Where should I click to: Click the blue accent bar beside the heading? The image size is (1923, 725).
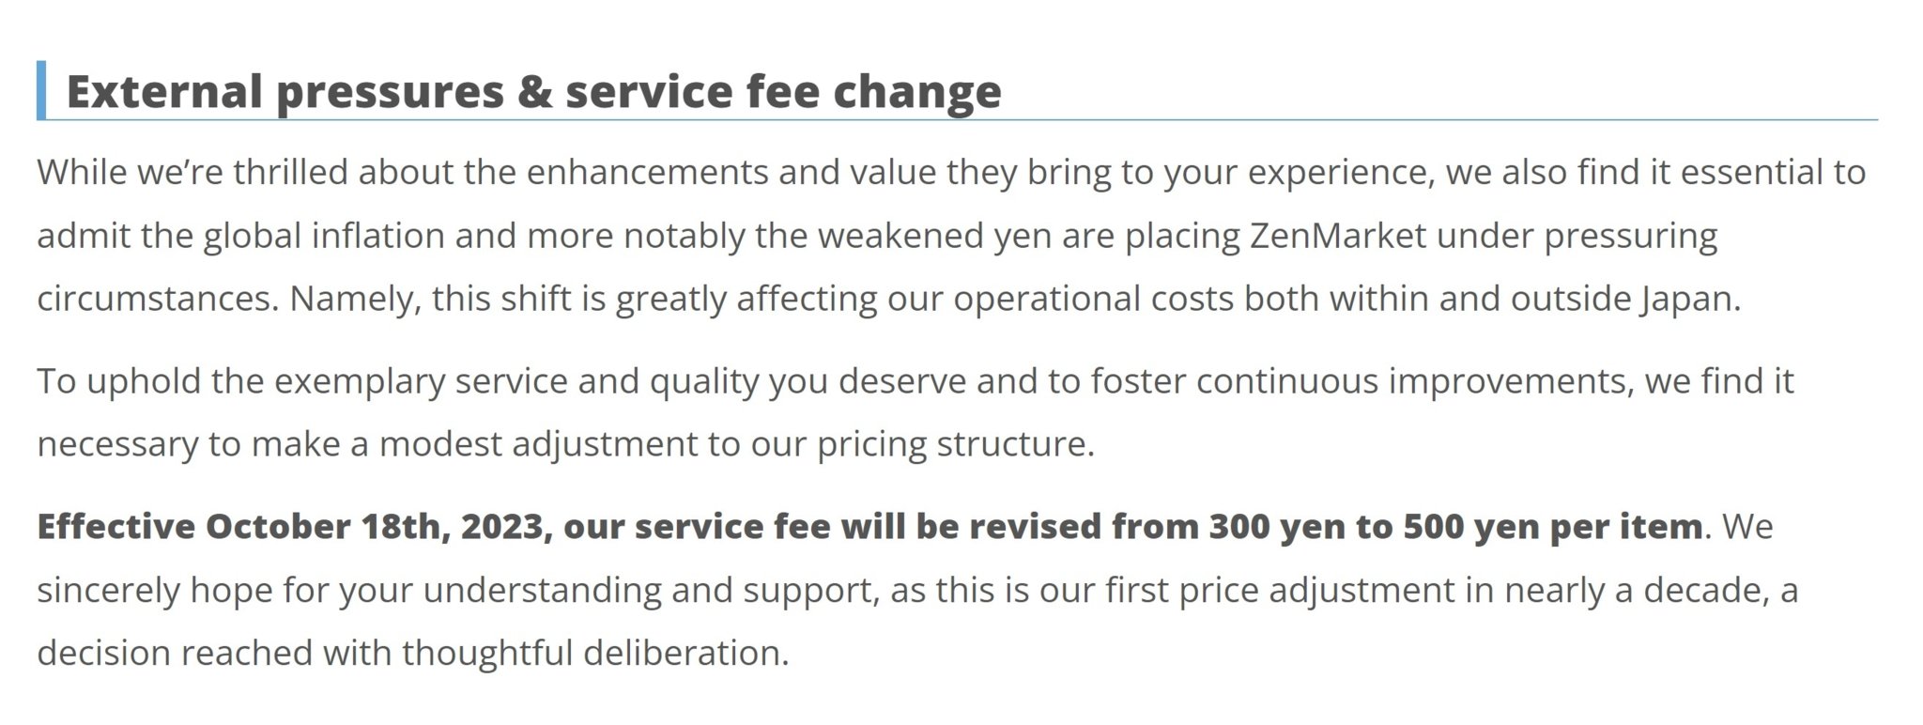coord(41,90)
